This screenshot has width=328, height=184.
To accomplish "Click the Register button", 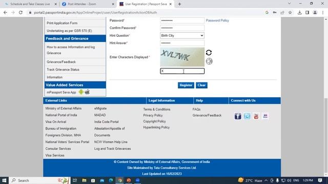I will pyautogui.click(x=186, y=85).
